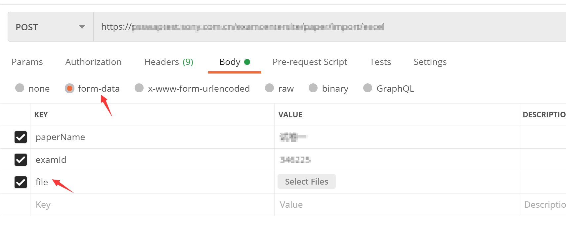Uncheck the paperName row checkbox
Image resolution: width=566 pixels, height=237 pixels.
[x=21, y=137]
